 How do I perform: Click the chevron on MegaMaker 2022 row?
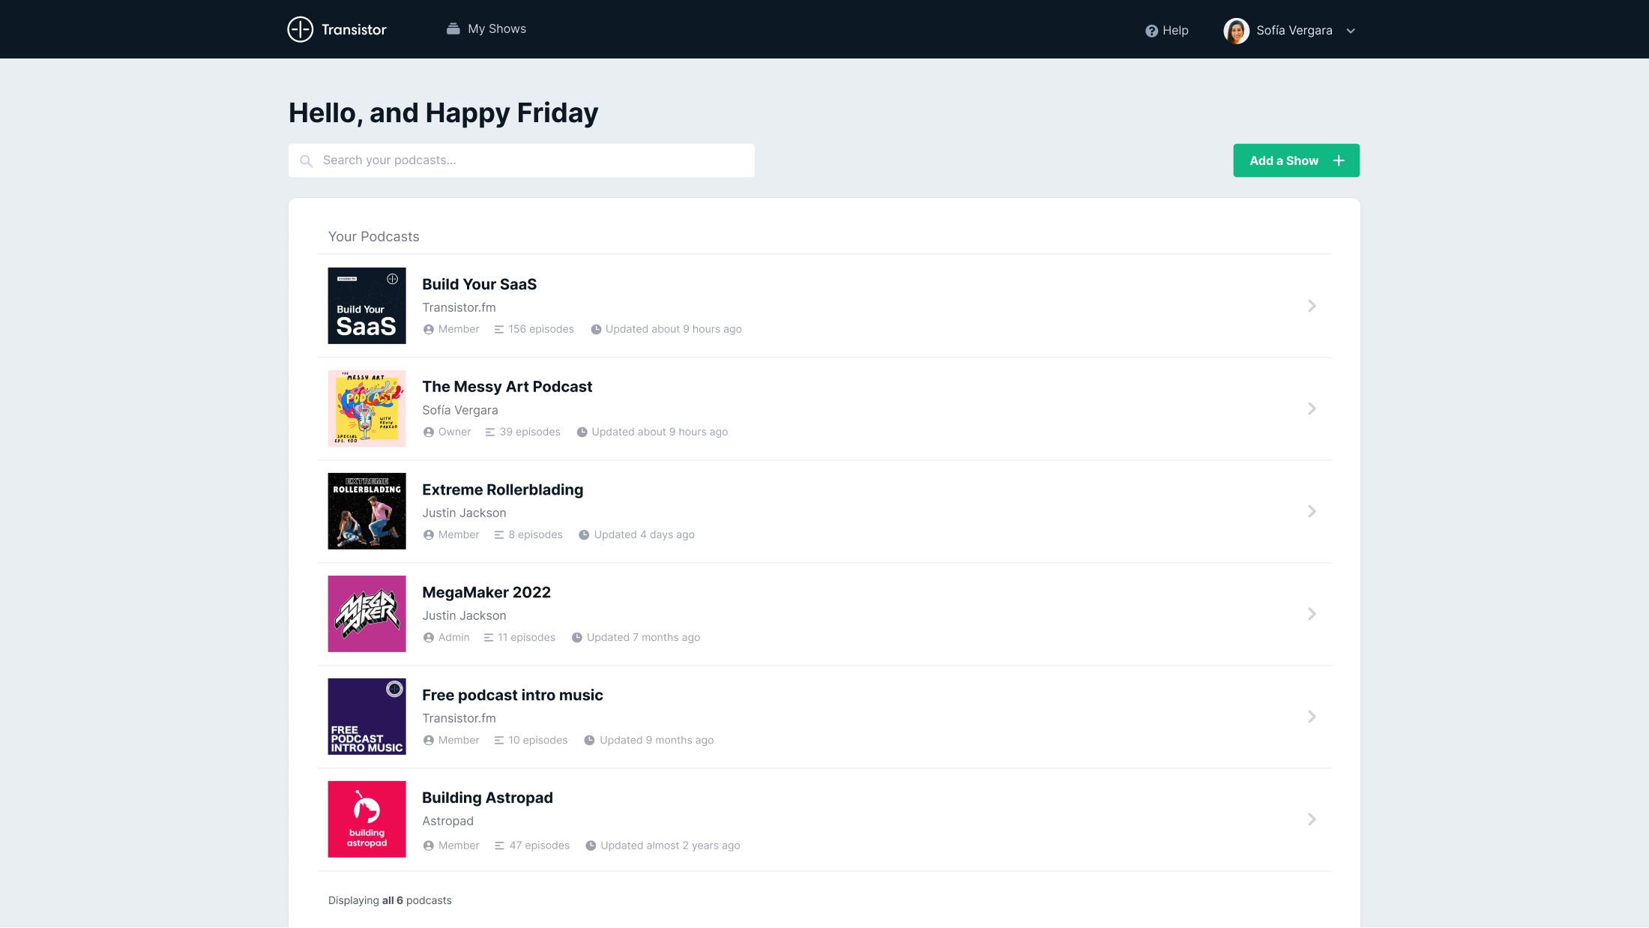pos(1312,614)
